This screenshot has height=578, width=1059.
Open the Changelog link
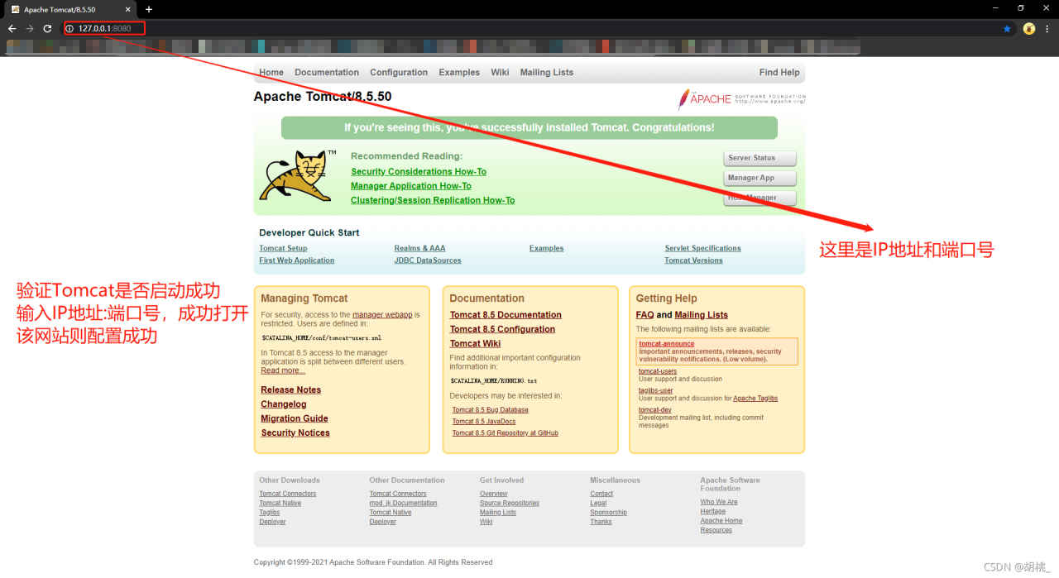(284, 404)
